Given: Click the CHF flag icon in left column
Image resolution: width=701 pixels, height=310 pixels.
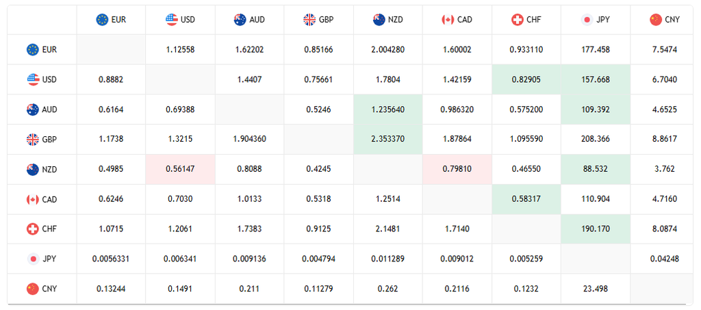Looking at the screenshot, I should pos(33,229).
